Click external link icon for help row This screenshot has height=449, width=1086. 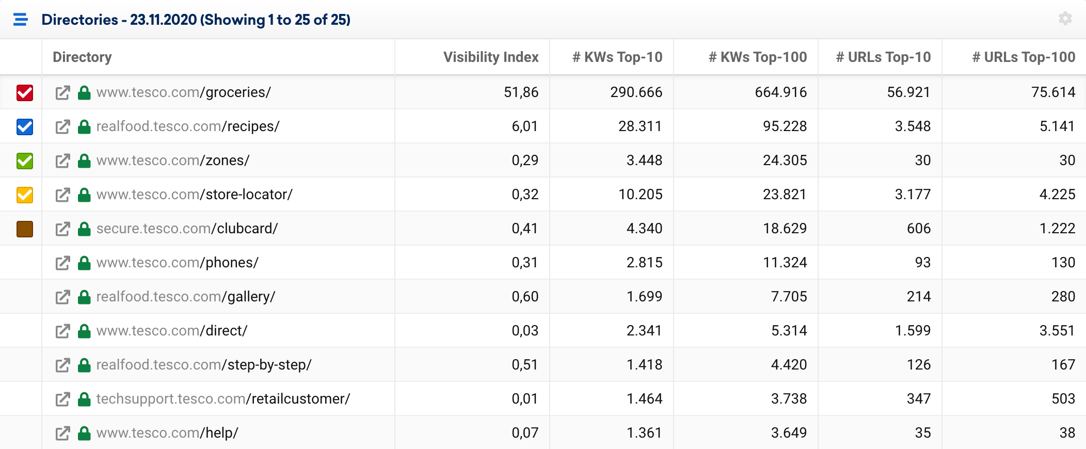pyautogui.click(x=62, y=434)
